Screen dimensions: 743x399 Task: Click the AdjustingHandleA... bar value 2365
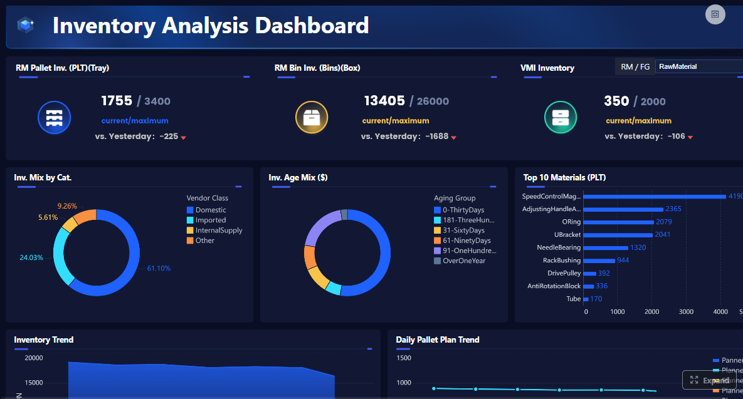(673, 209)
